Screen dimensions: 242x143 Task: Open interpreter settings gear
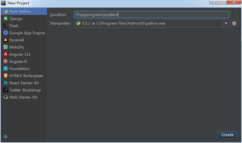pos(234,23)
